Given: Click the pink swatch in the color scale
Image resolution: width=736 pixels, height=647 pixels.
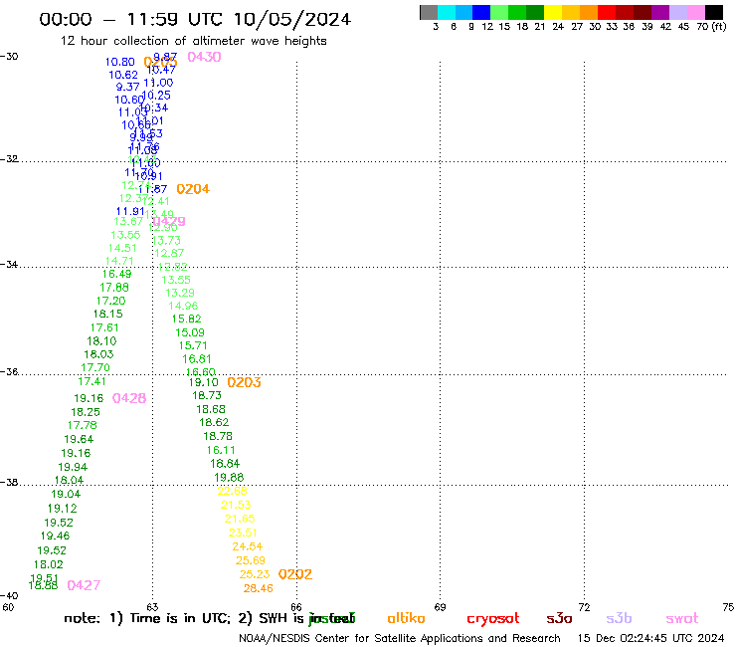Looking at the screenshot, I should click(696, 12).
